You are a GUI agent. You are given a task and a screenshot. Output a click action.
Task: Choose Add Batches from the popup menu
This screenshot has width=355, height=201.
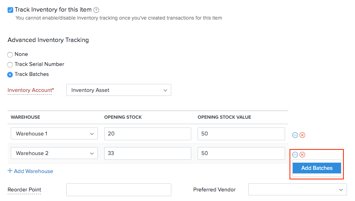point(317,168)
